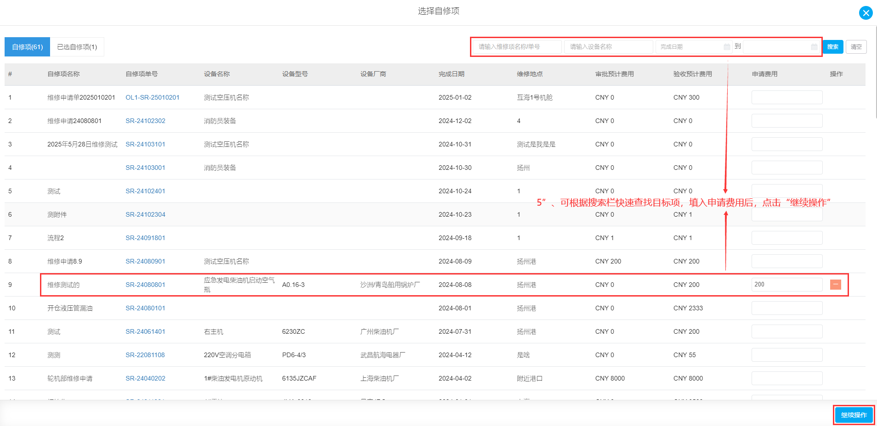Image resolution: width=877 pixels, height=426 pixels.
Task: Click 申请费用 input for row SR-24103101
Action: [x=787, y=144]
